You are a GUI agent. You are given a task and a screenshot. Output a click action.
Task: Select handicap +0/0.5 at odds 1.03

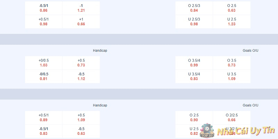pos(44,63)
